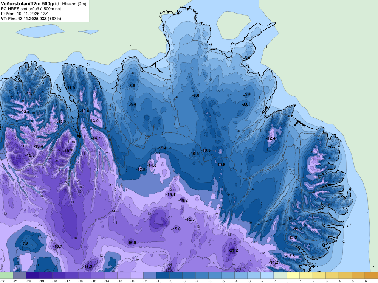Screen dimensions: 378x283
Task: Click the -14.2 temperature label
Action: point(274,262)
